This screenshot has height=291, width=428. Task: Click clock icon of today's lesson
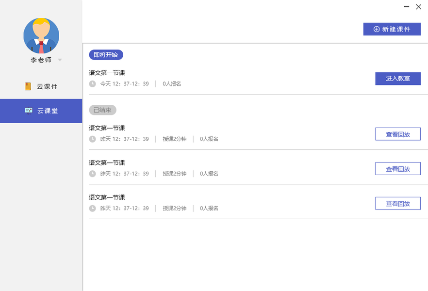[92, 84]
